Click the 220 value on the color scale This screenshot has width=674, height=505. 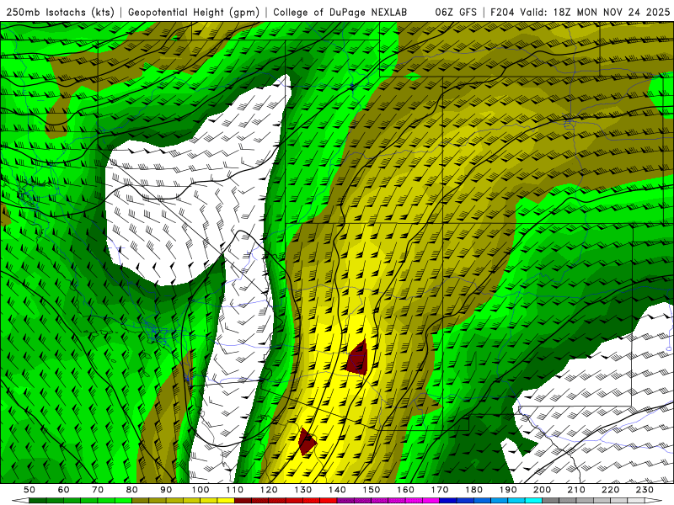pyautogui.click(x=611, y=490)
